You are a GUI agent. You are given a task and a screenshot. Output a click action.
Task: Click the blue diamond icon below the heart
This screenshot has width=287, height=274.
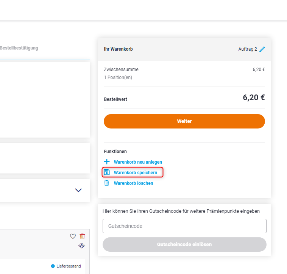82,246
